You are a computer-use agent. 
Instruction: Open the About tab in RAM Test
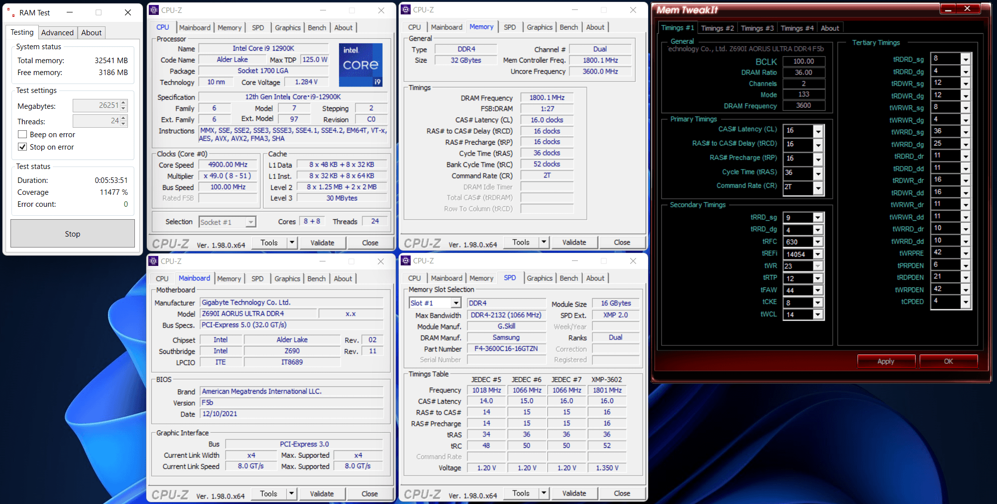point(92,33)
